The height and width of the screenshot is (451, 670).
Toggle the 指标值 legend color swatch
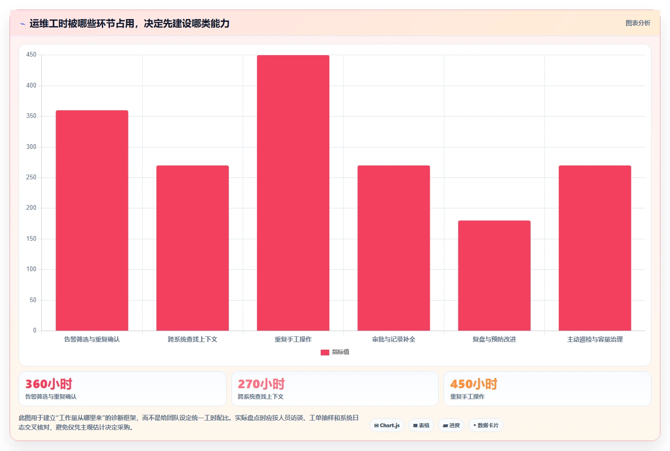tap(325, 353)
